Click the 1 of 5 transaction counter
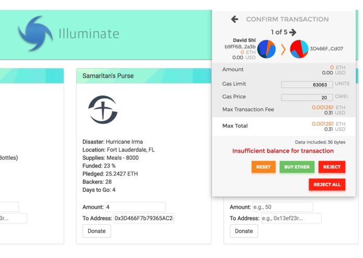363x258 pixels. [x=279, y=32]
